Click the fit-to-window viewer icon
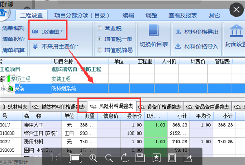245x165 pixels. 75,157
